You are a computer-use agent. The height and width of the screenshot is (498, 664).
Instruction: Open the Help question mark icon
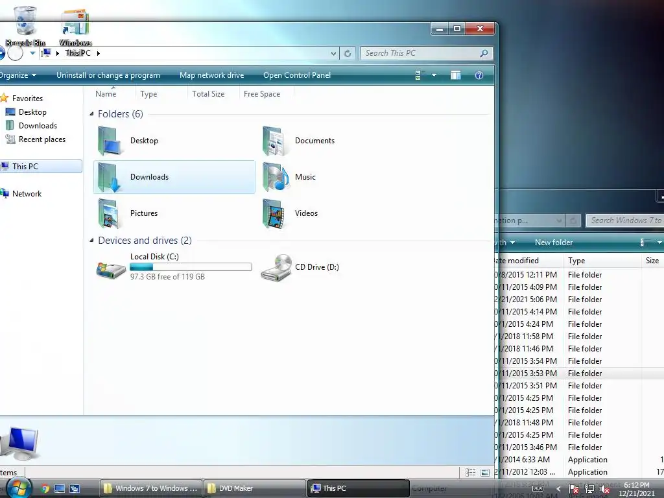[x=479, y=75]
